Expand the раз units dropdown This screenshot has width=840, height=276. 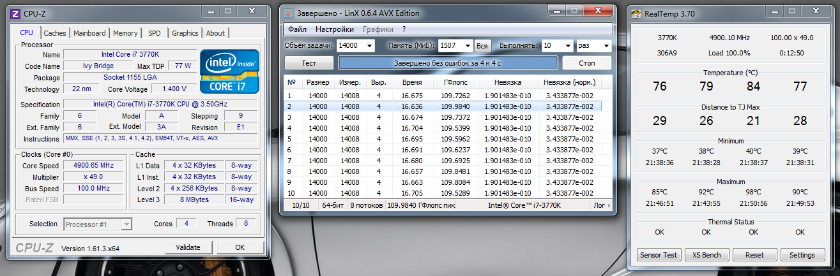click(606, 46)
